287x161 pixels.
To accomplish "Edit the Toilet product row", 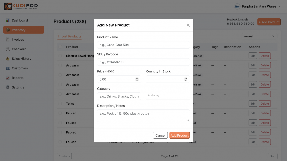I will (253, 104).
